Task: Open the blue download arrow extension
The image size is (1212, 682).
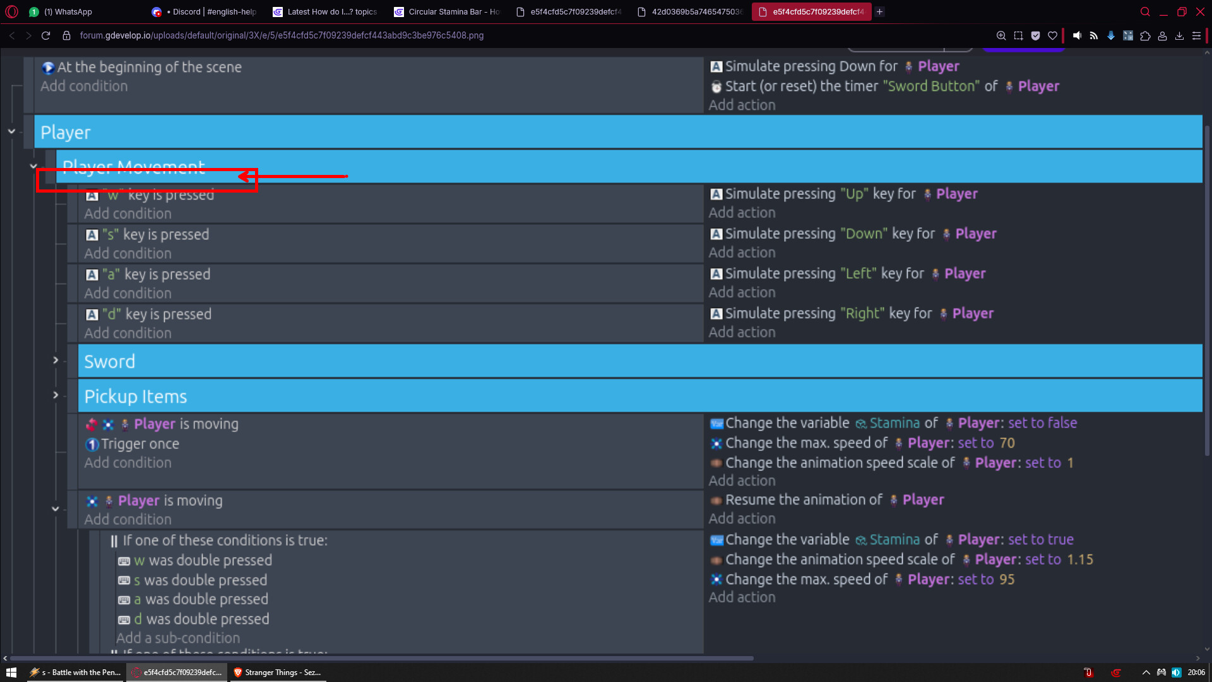Action: (x=1111, y=36)
